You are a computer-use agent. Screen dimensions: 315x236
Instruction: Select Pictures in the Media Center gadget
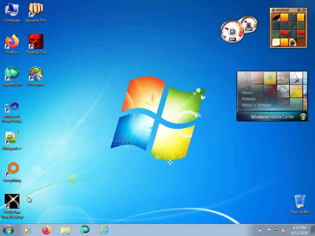coord(249,99)
